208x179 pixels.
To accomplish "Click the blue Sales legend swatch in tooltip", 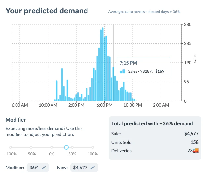I will (x=122, y=71).
